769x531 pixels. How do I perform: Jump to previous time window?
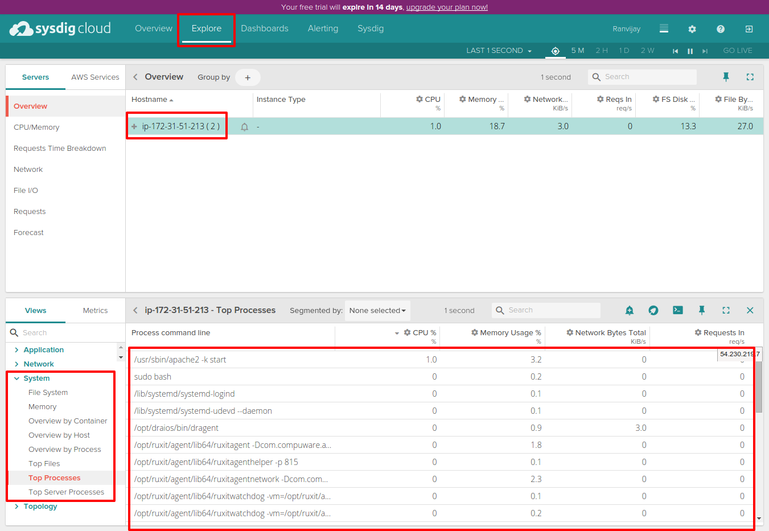[676, 51]
